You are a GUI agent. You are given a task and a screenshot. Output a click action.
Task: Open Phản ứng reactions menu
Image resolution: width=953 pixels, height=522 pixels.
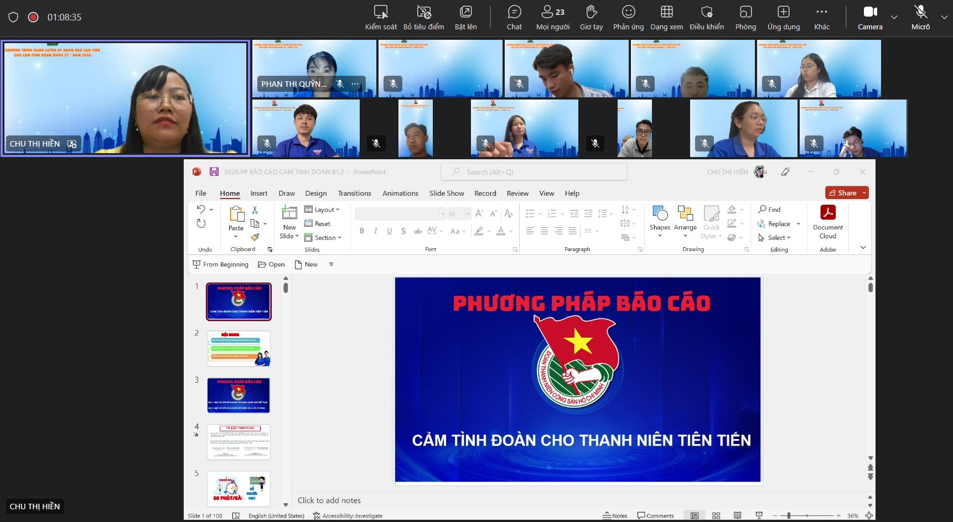click(628, 17)
